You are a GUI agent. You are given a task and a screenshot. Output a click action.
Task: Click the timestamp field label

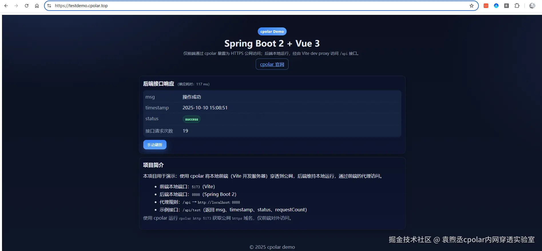click(157, 108)
